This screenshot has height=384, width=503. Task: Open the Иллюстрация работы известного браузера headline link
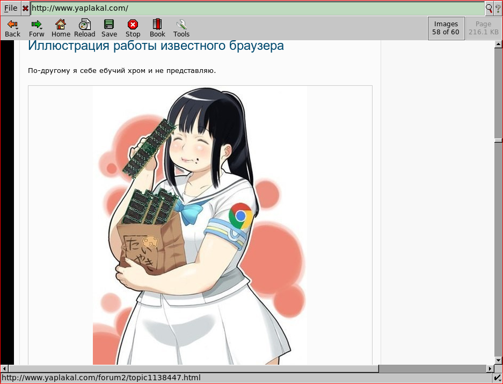(156, 46)
